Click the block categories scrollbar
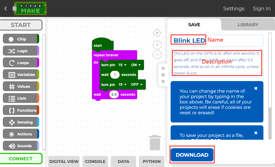The width and height of the screenshot is (275, 167). coord(44,92)
